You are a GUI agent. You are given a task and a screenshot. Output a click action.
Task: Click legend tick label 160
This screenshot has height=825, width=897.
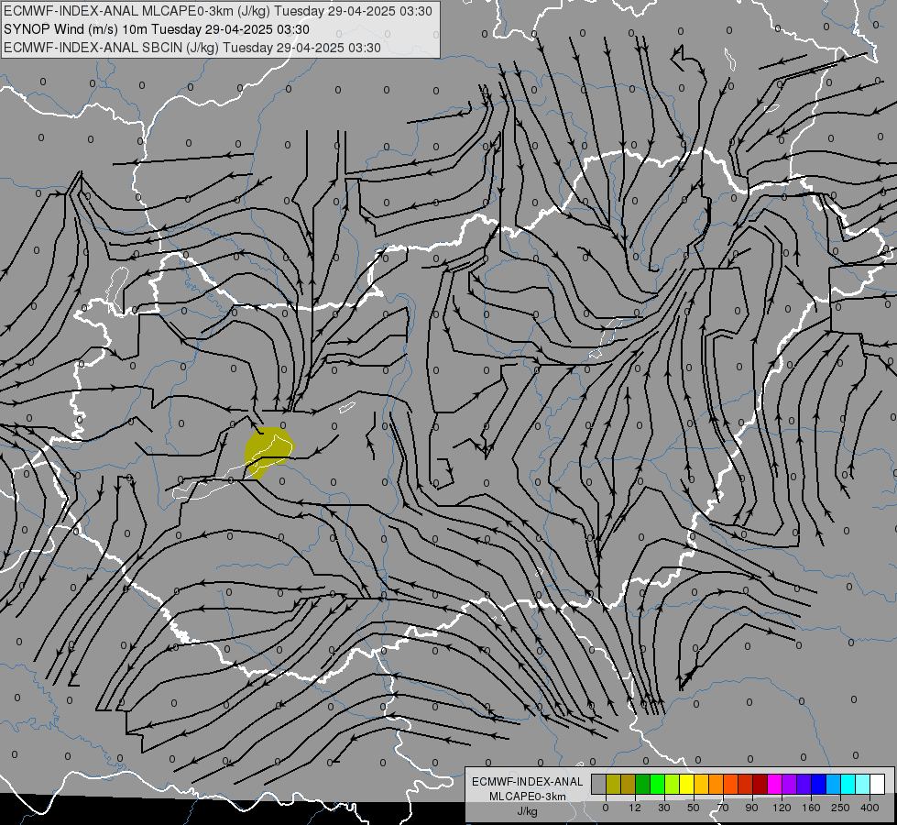pos(811,808)
